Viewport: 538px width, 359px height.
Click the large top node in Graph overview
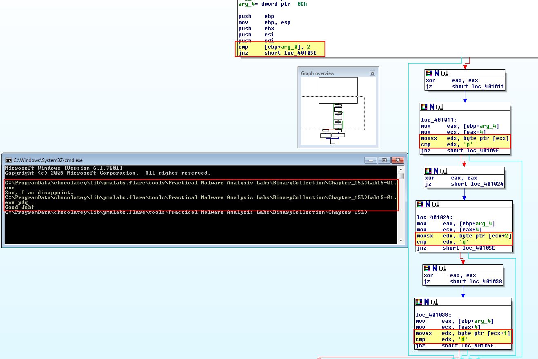click(x=338, y=90)
